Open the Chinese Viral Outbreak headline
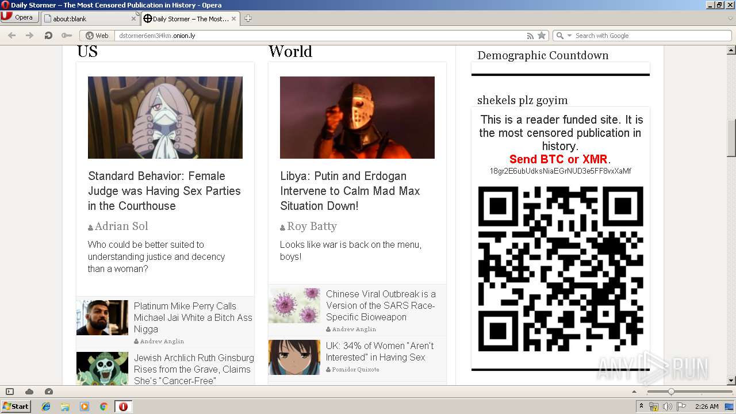736x414 pixels. tap(381, 305)
